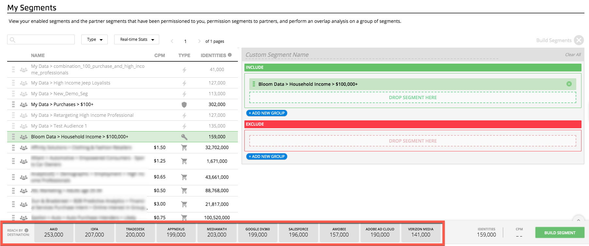Click lightning icon for combination_100_purchase row
Screen dimensions: 589x246
pyautogui.click(x=184, y=70)
